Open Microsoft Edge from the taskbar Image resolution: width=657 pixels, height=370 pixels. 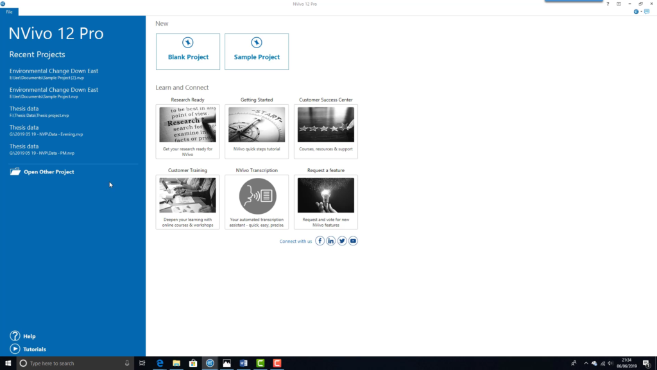click(160, 364)
